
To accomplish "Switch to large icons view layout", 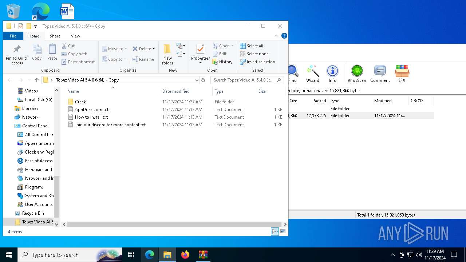I will [283, 231].
